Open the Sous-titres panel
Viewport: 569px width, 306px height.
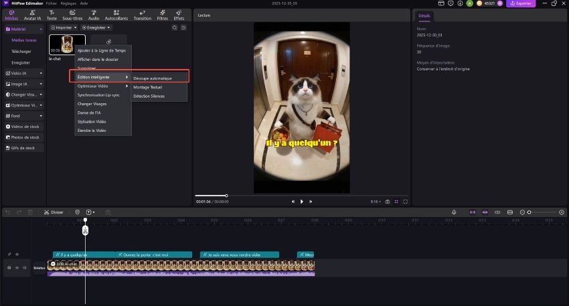point(72,15)
